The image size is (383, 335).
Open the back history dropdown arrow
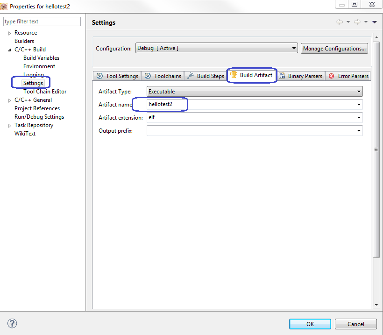pyautogui.click(x=348, y=22)
